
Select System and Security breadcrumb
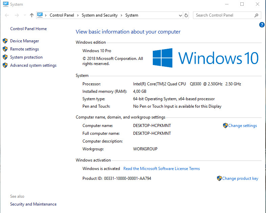[x=100, y=15]
